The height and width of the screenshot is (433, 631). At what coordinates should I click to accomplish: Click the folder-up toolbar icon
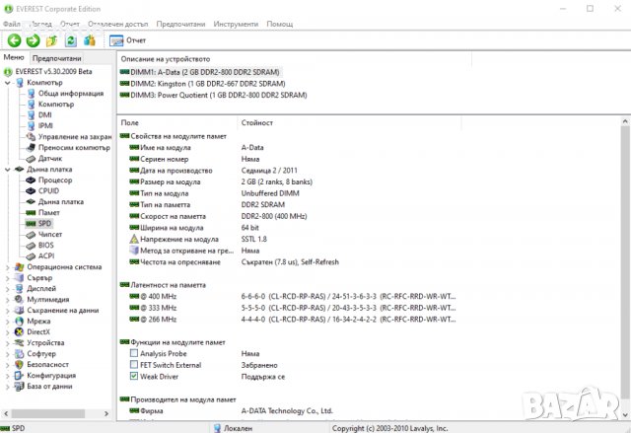(x=51, y=40)
